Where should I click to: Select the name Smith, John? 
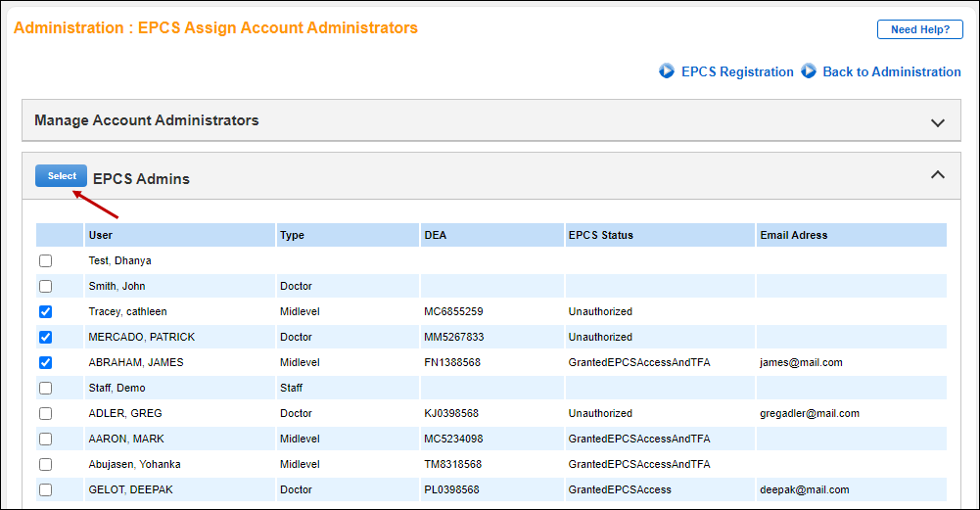coord(117,286)
